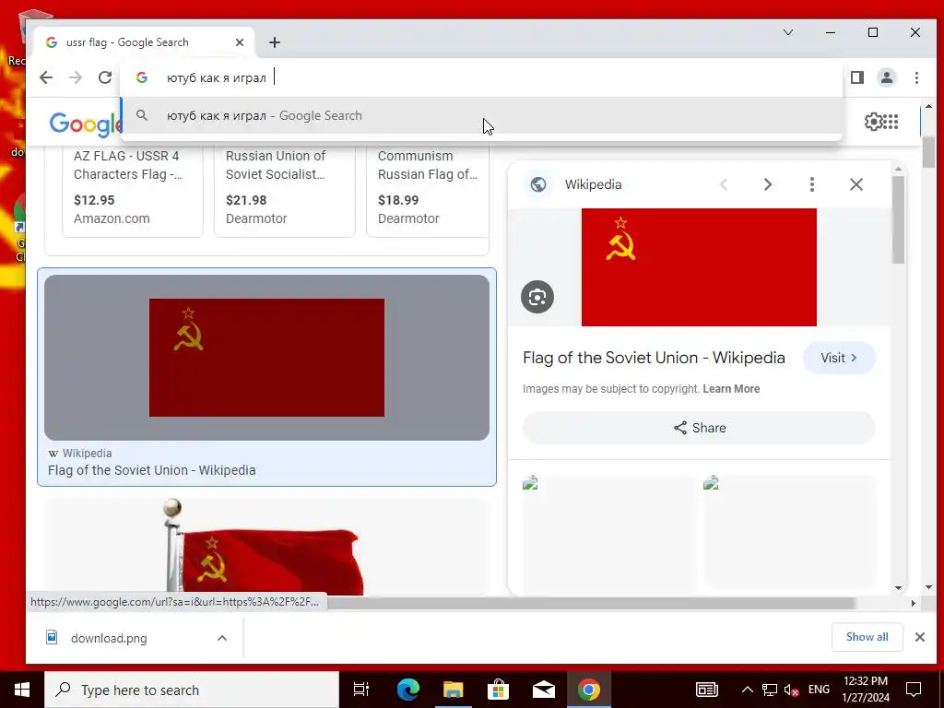Click the Google logo

(86, 123)
